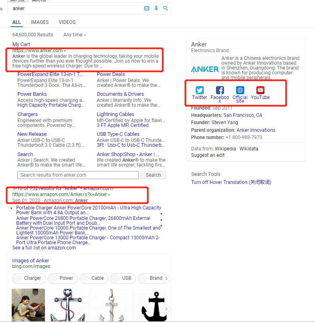Click phone number +1 800-988-7973
Screen dimensions: 315x323
244,137
